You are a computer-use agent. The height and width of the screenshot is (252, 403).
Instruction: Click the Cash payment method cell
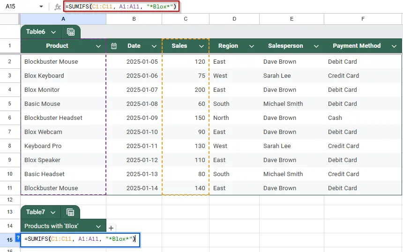coord(363,118)
